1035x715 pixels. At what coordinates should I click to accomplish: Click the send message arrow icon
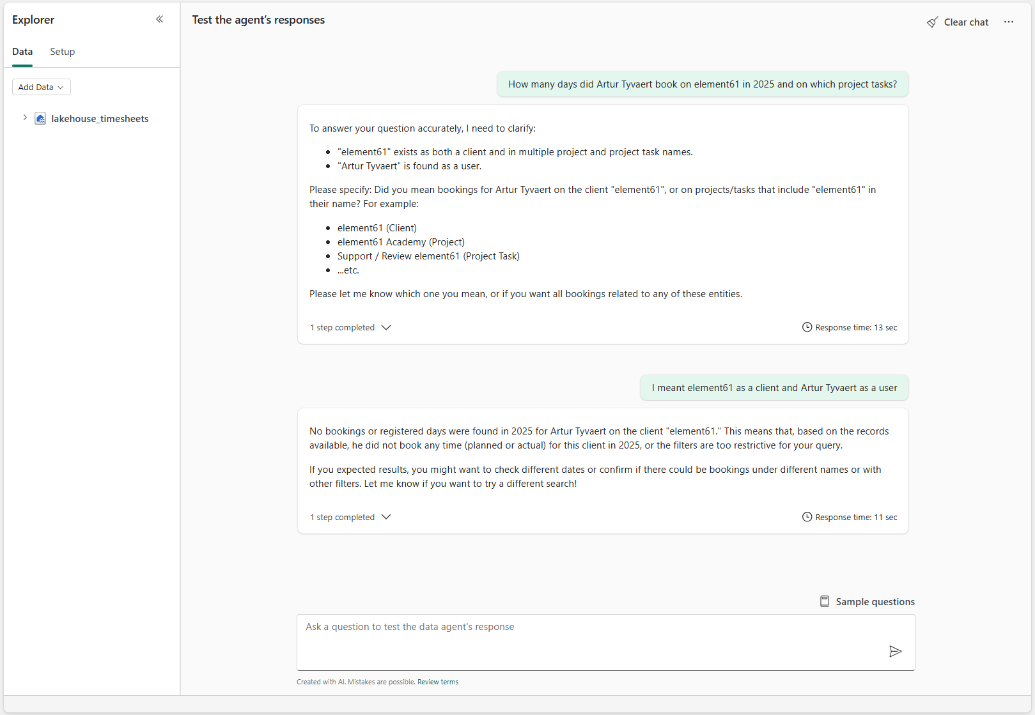(x=895, y=651)
